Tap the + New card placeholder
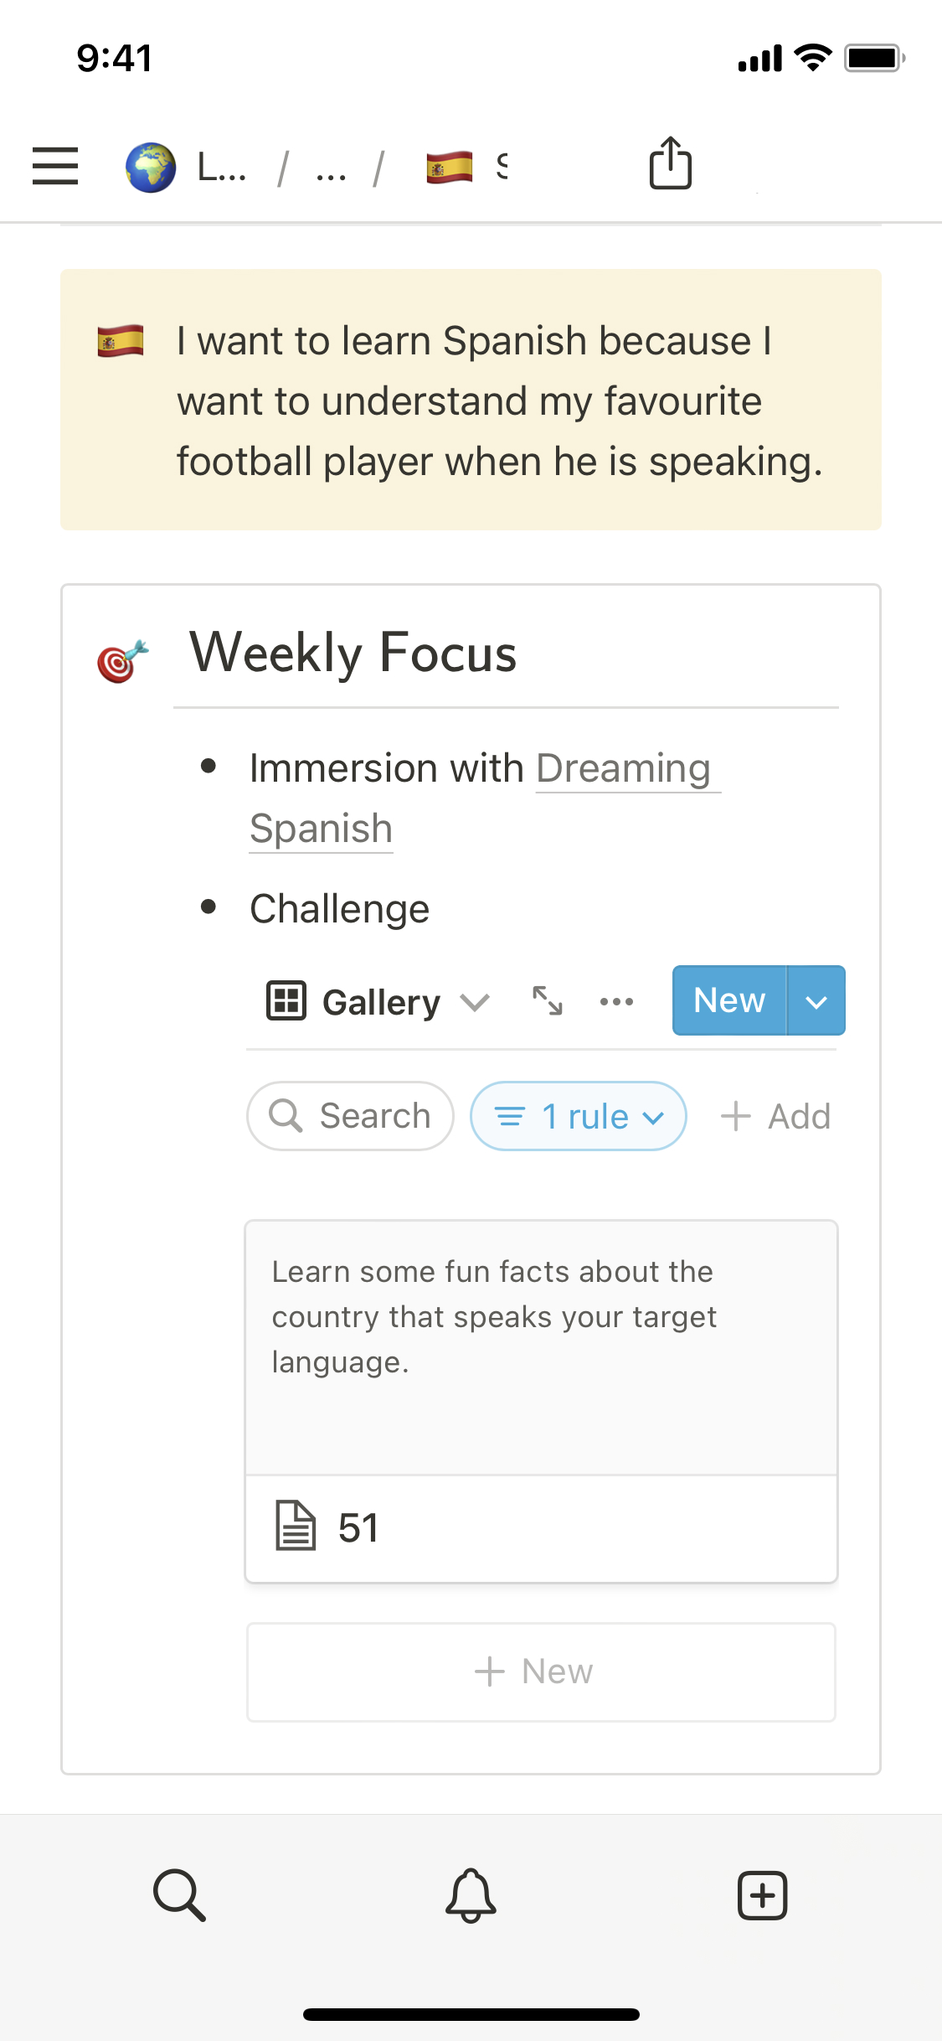942x2041 pixels. (541, 1672)
